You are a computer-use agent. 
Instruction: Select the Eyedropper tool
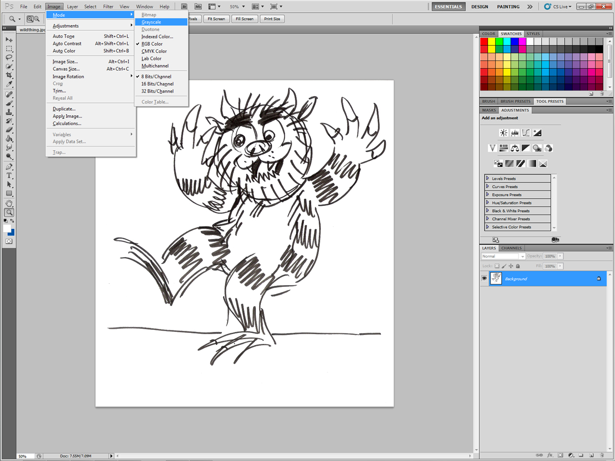tap(9, 84)
